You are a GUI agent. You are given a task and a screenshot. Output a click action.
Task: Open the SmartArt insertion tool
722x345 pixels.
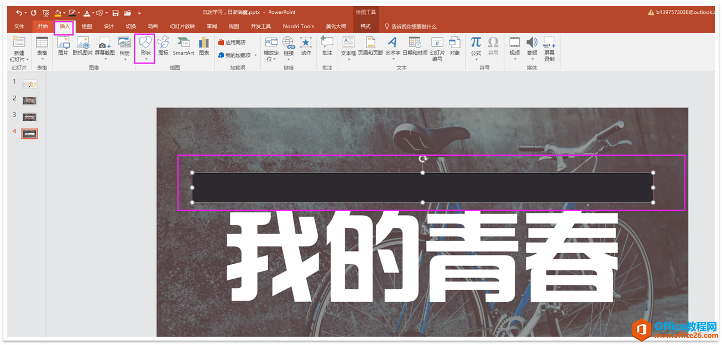pyautogui.click(x=183, y=47)
